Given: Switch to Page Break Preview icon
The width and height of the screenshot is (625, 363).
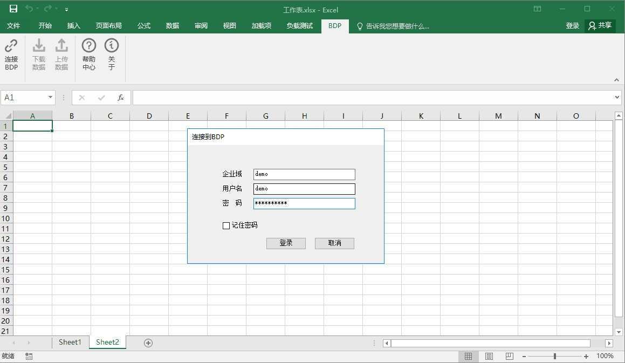Looking at the screenshot, I should point(510,356).
